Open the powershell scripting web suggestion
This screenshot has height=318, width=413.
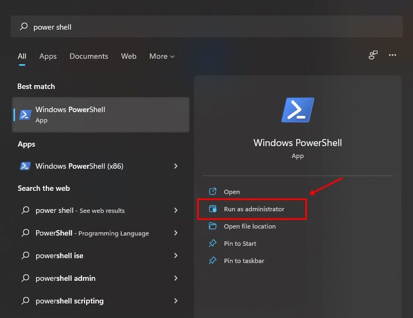100,301
